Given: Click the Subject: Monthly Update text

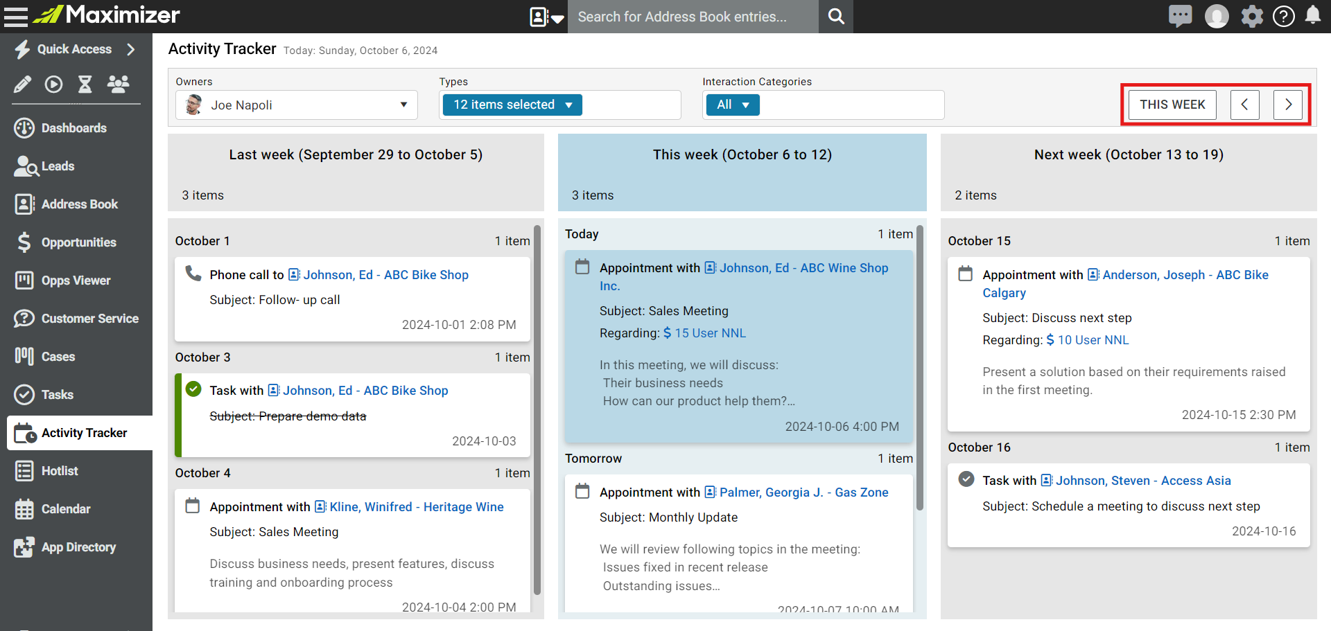Looking at the screenshot, I should point(668,517).
